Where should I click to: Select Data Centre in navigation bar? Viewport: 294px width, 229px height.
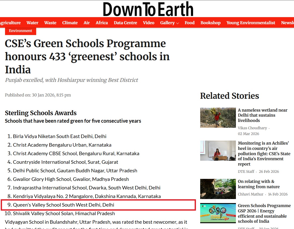[125, 23]
